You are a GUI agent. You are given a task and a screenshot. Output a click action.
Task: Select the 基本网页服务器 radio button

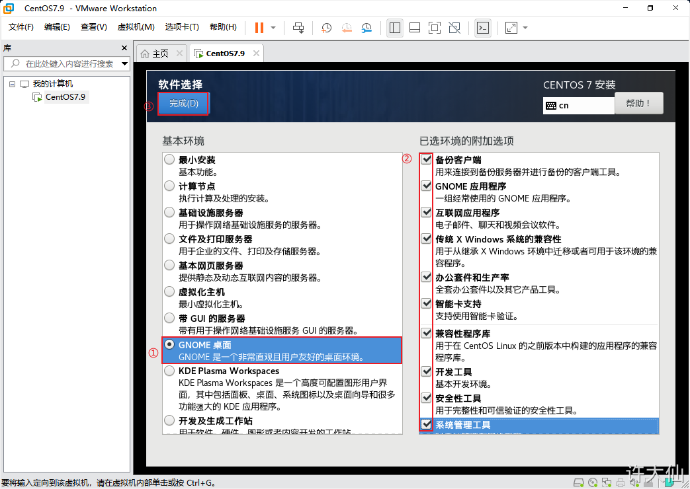pos(169,265)
